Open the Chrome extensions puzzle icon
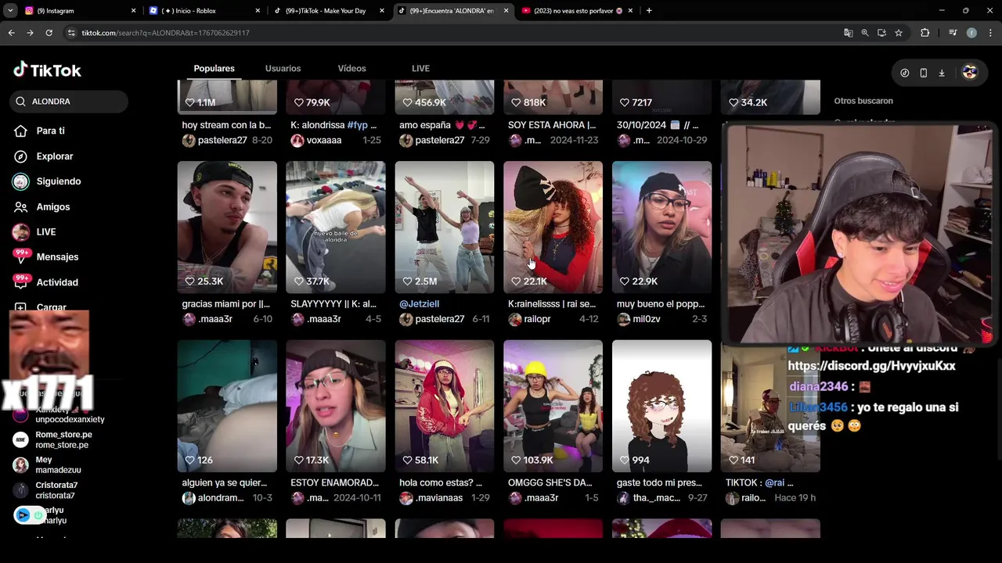The image size is (1002, 563). click(925, 33)
